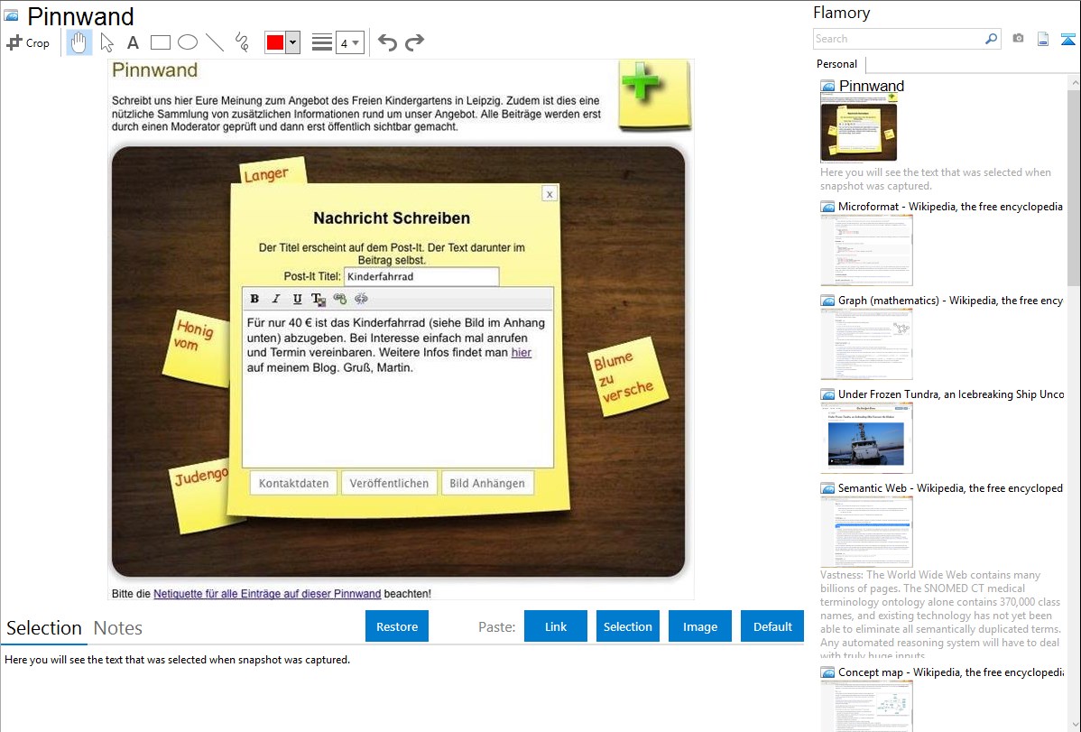The image size is (1081, 732).
Task: Select Graph (mathematics) thumbnail
Action: tap(866, 344)
